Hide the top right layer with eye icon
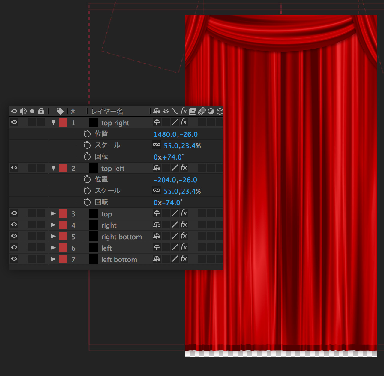Viewport: 384px width, 376px height. point(14,122)
